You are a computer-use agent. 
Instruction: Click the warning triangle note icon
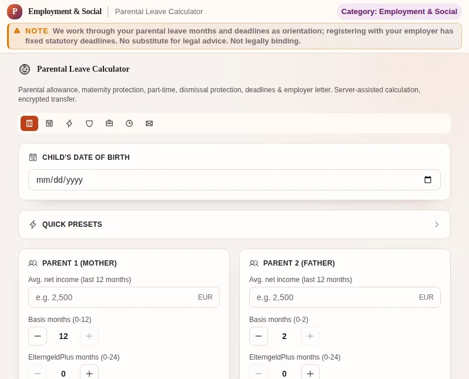17,31
